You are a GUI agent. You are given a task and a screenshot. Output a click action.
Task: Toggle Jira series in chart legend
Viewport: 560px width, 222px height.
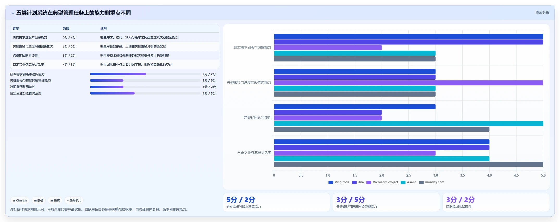(358, 182)
